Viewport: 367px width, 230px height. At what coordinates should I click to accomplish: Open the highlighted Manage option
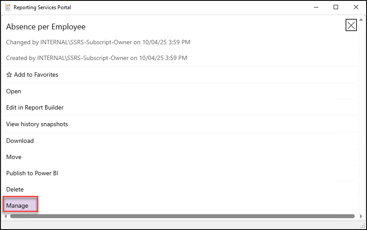click(x=18, y=205)
